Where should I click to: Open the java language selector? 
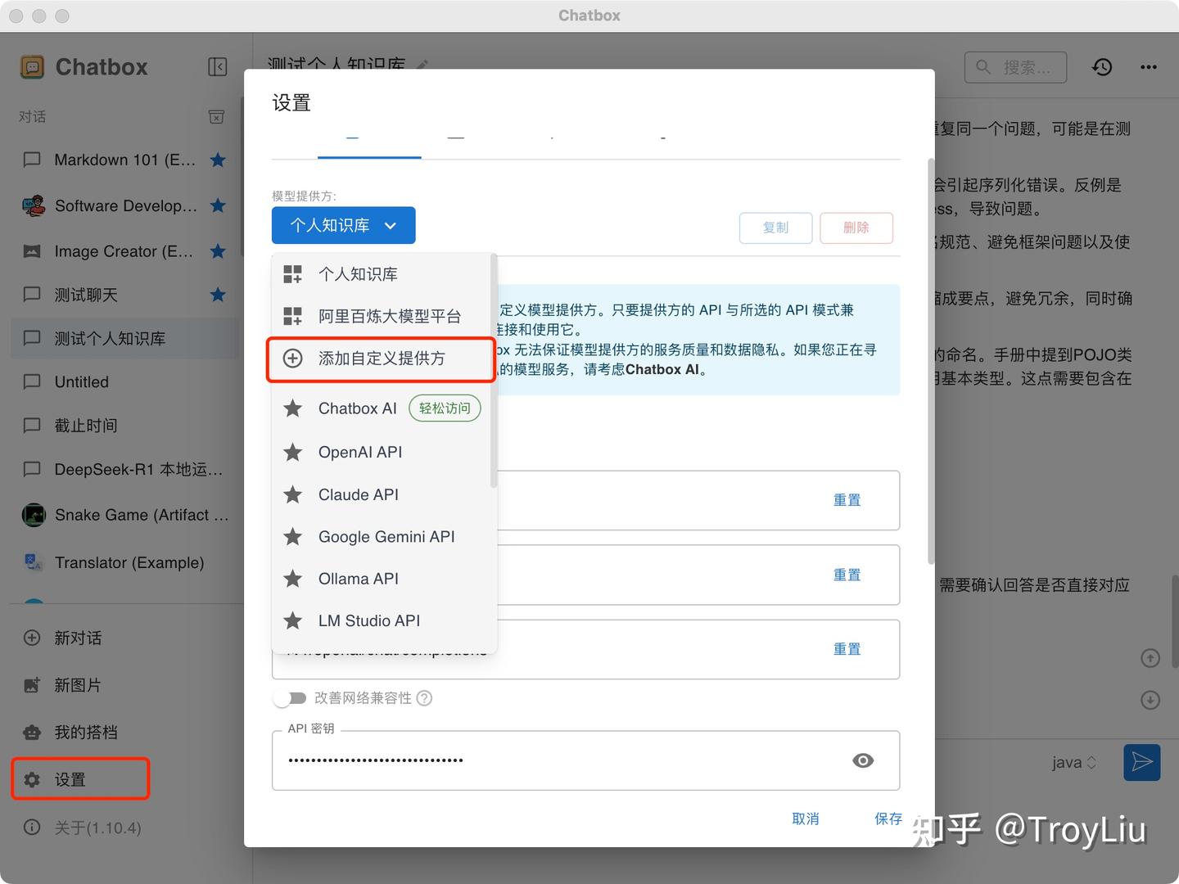pos(1073,762)
